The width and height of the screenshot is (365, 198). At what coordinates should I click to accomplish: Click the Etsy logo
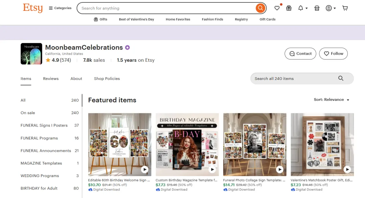[x=33, y=8]
